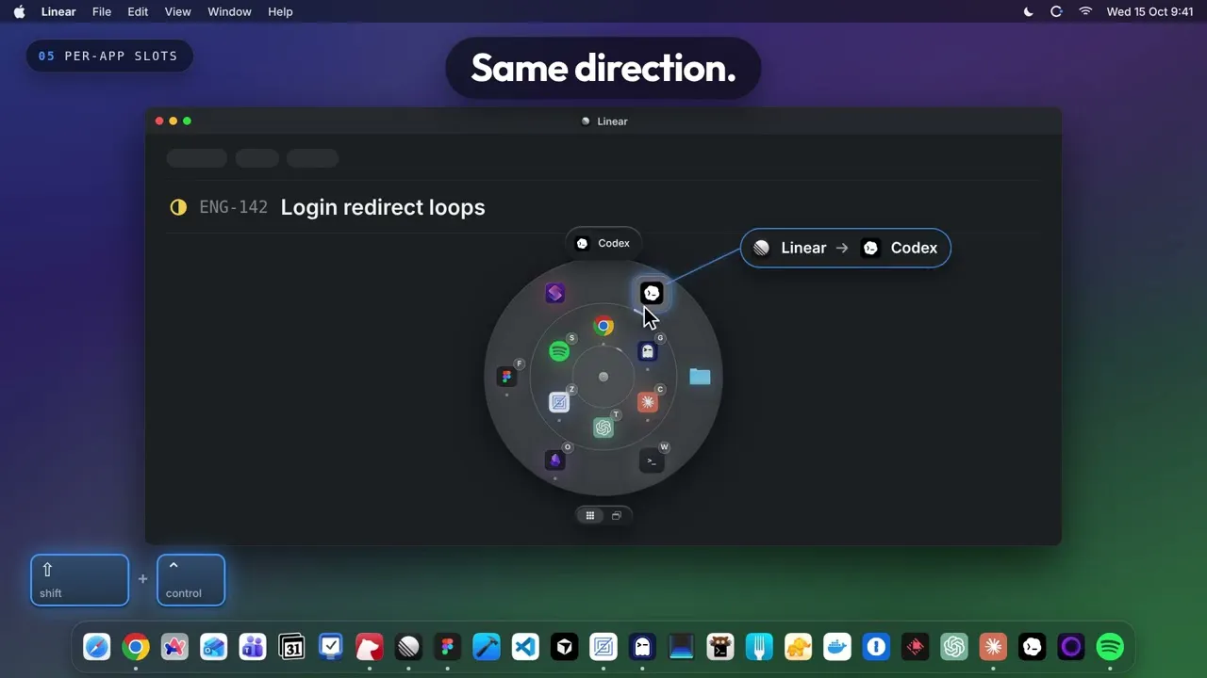The height and width of the screenshot is (678, 1207).
Task: Select Codex in the radial launcher ring
Action: [652, 293]
